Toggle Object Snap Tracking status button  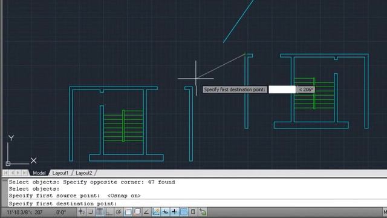(146, 212)
